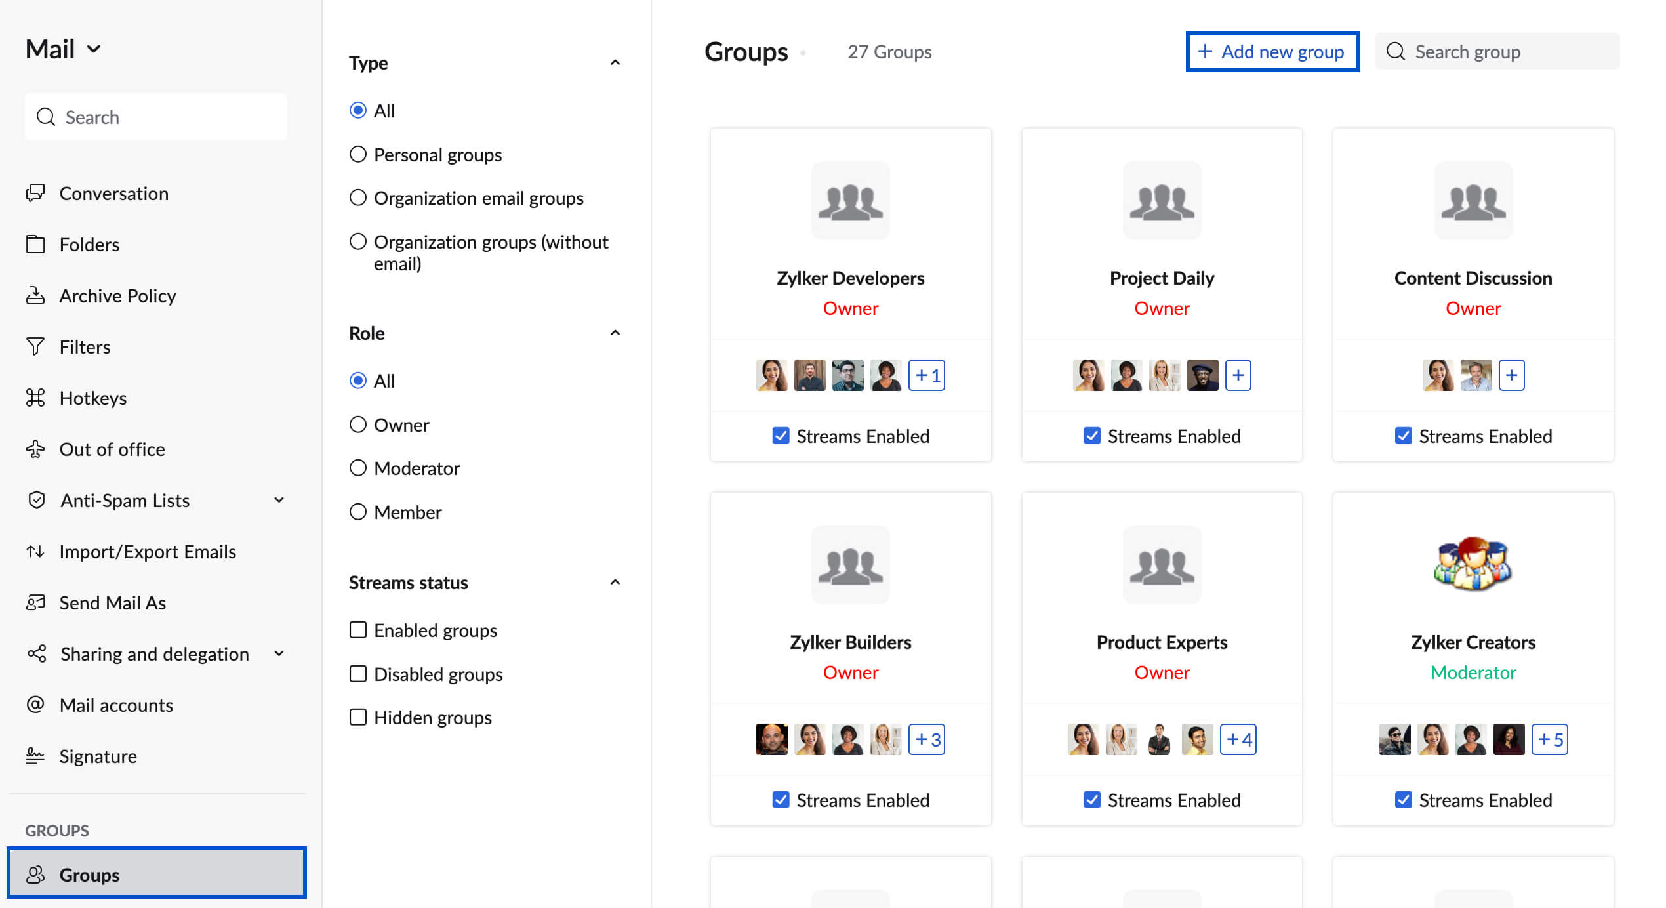This screenshot has width=1666, height=908.
Task: Collapse the Streams status section
Action: [x=615, y=582]
